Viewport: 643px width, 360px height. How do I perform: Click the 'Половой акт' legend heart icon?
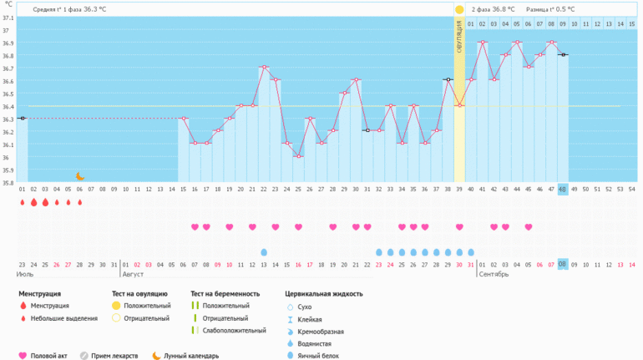coord(23,355)
